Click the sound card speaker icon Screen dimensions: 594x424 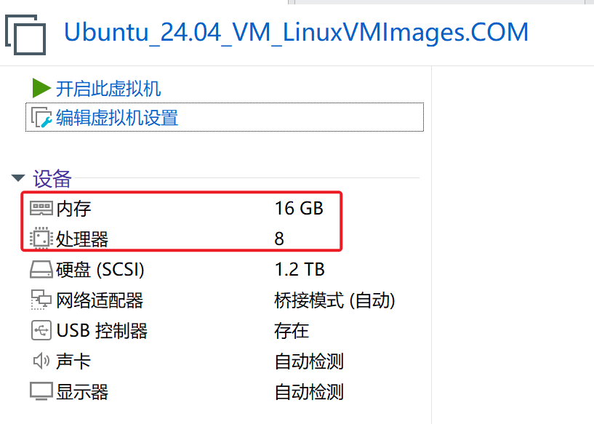pyautogui.click(x=41, y=361)
